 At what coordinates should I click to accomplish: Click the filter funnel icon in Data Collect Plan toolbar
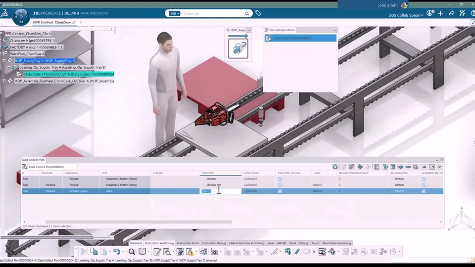pyautogui.click(x=385, y=167)
